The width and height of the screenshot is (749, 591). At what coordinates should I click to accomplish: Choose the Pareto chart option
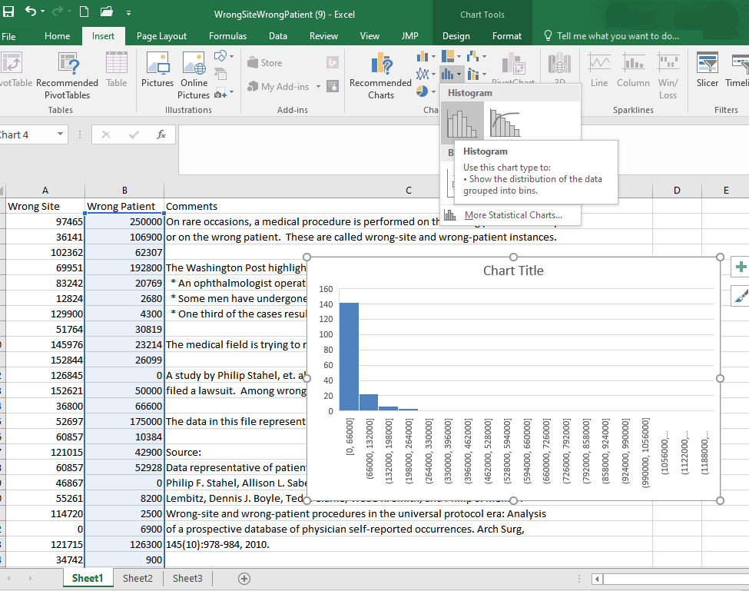pyautogui.click(x=505, y=122)
